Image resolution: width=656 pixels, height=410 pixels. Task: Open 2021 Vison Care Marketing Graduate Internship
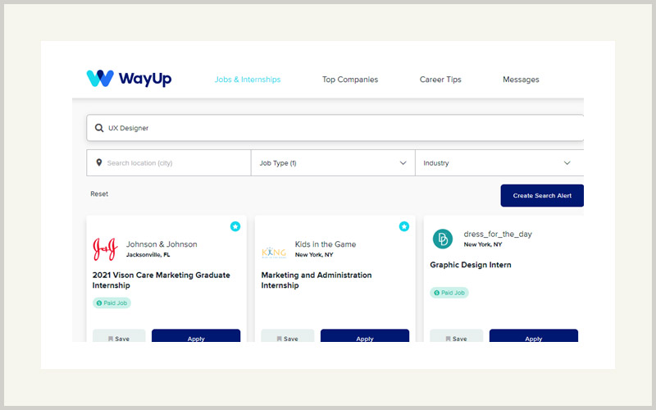coord(161,280)
